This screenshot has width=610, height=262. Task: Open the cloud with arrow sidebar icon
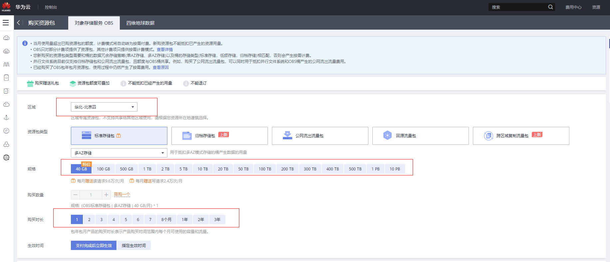coord(6,104)
